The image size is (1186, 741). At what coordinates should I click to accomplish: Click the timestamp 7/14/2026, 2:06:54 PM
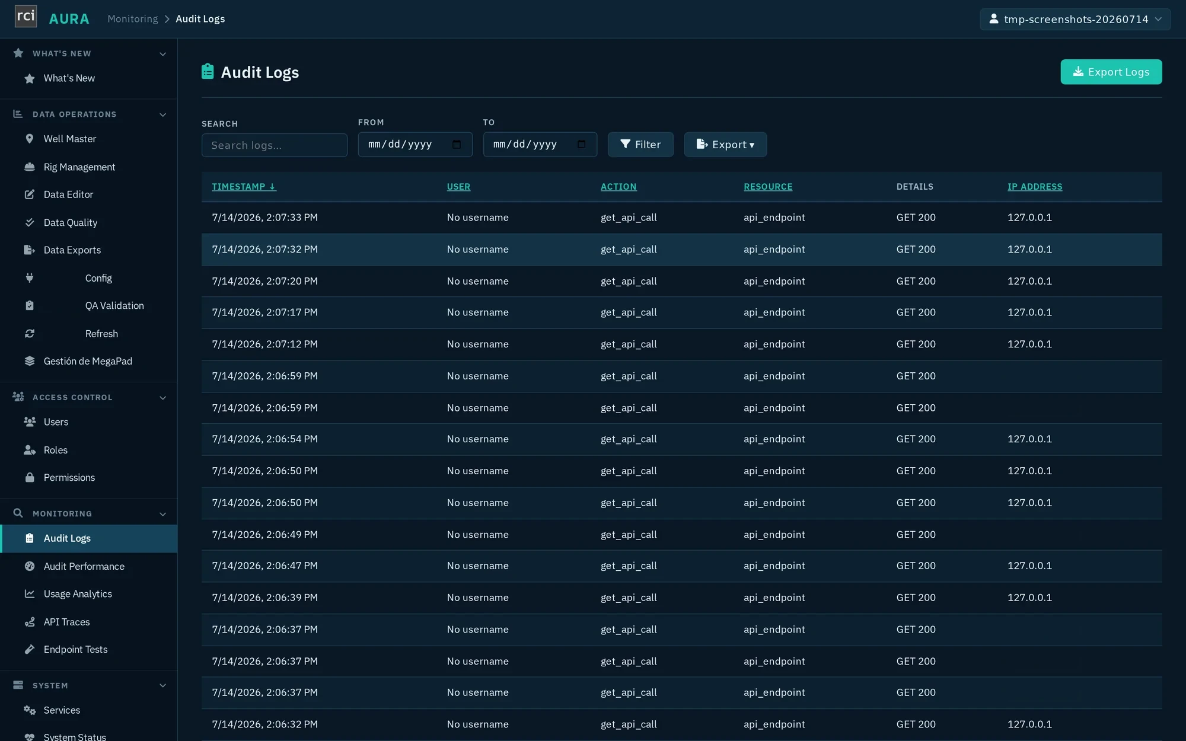(265, 439)
